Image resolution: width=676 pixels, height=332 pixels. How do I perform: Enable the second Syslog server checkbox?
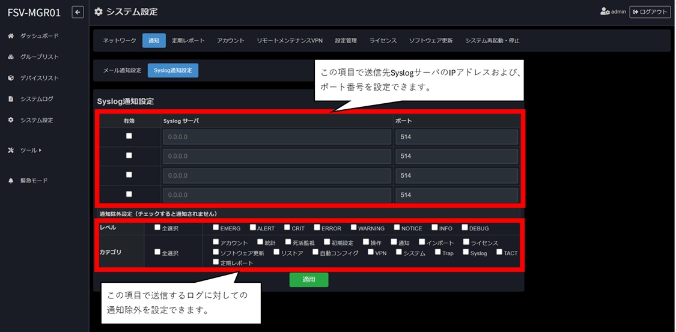[x=129, y=155]
